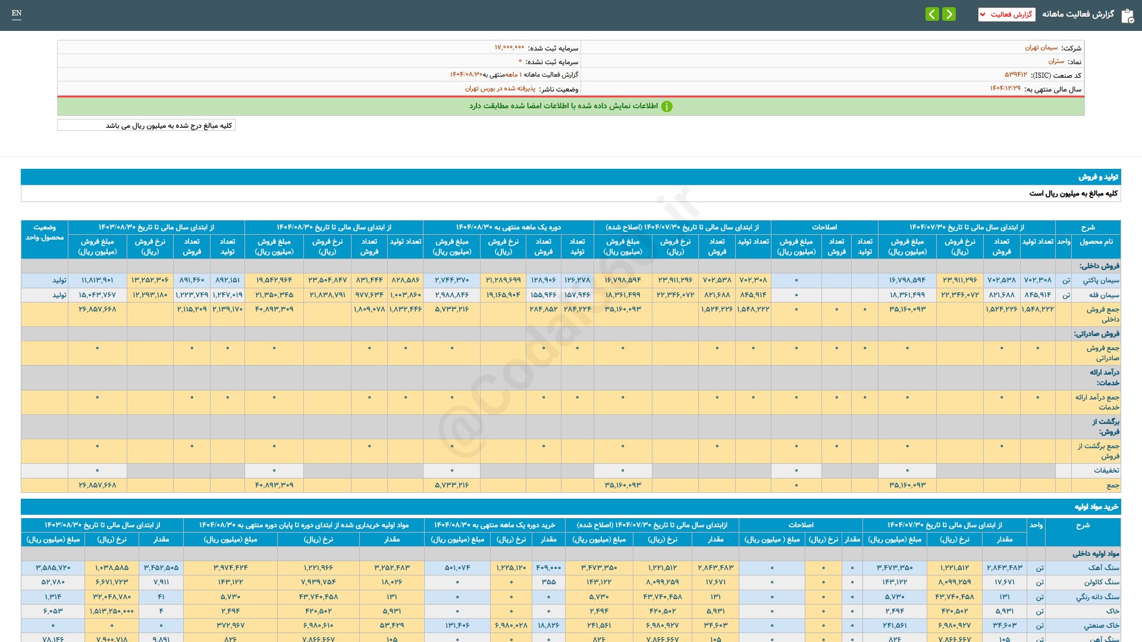Screen dimensions: 1142x642
Task: Click the green left-arrow navigation button
Action: [932, 14]
